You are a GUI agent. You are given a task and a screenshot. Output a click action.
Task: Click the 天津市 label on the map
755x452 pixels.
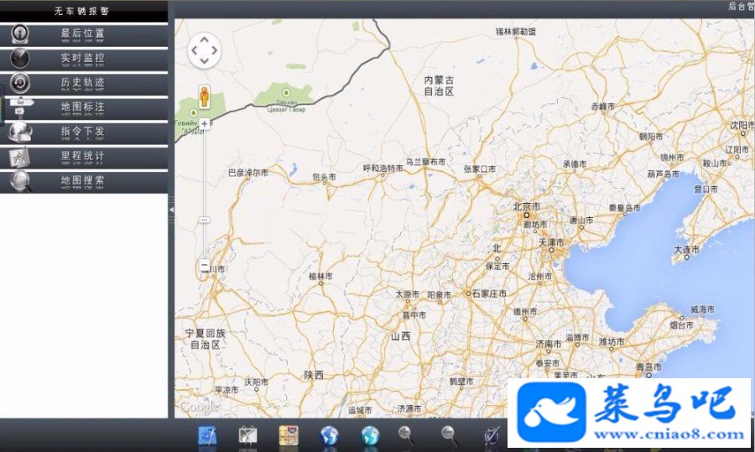pos(551,242)
